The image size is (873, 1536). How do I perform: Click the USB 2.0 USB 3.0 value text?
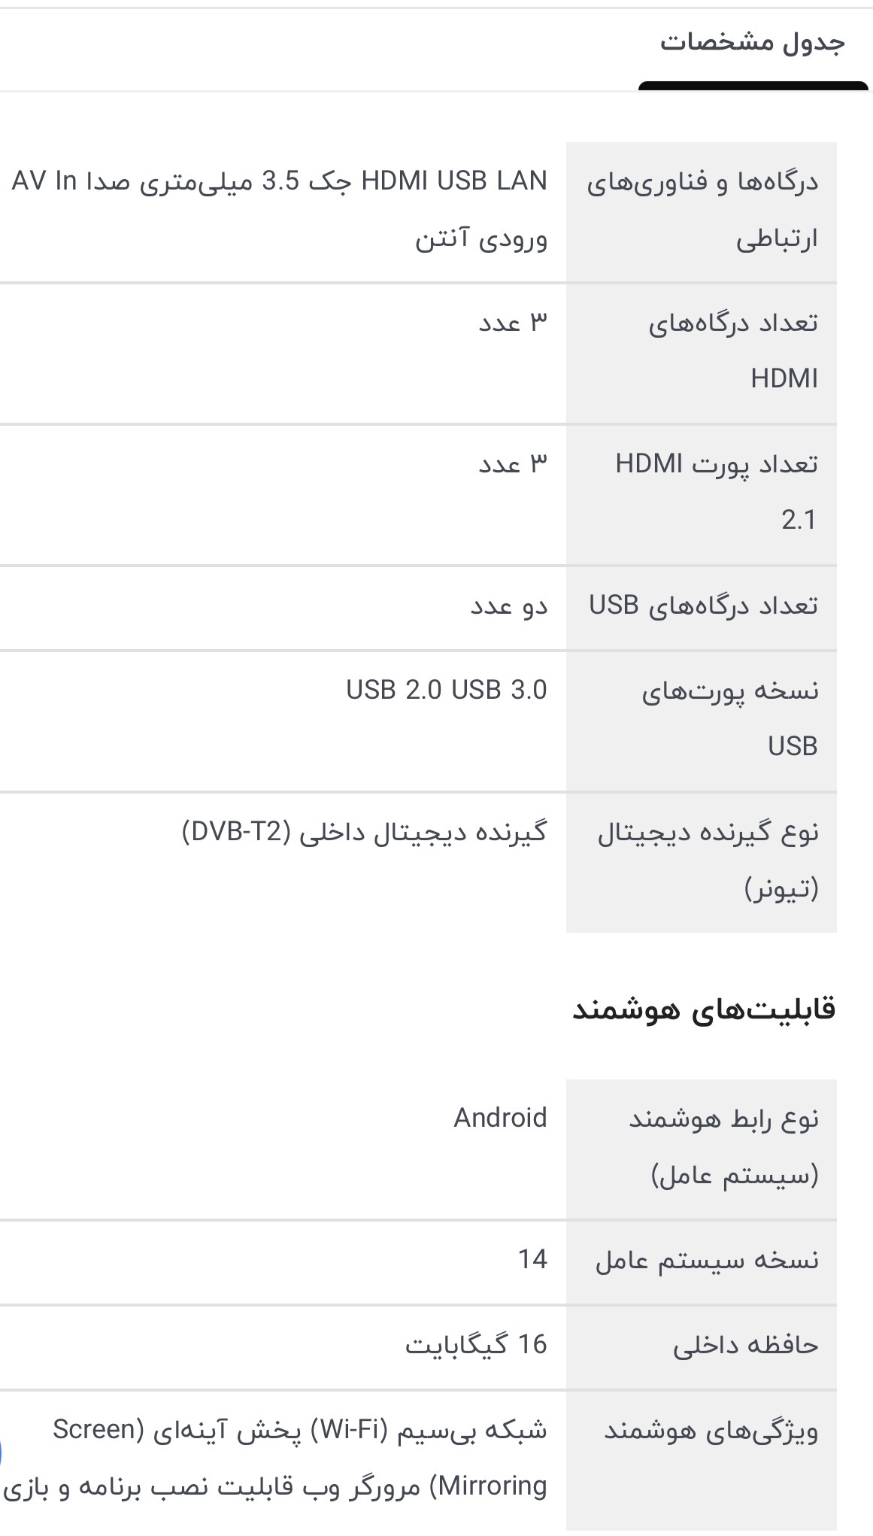click(x=447, y=690)
